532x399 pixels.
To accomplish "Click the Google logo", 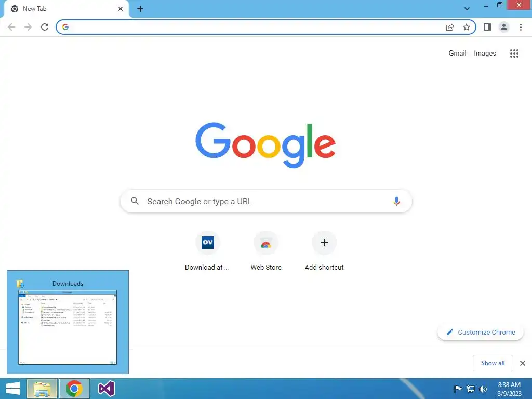I will 265,145.
